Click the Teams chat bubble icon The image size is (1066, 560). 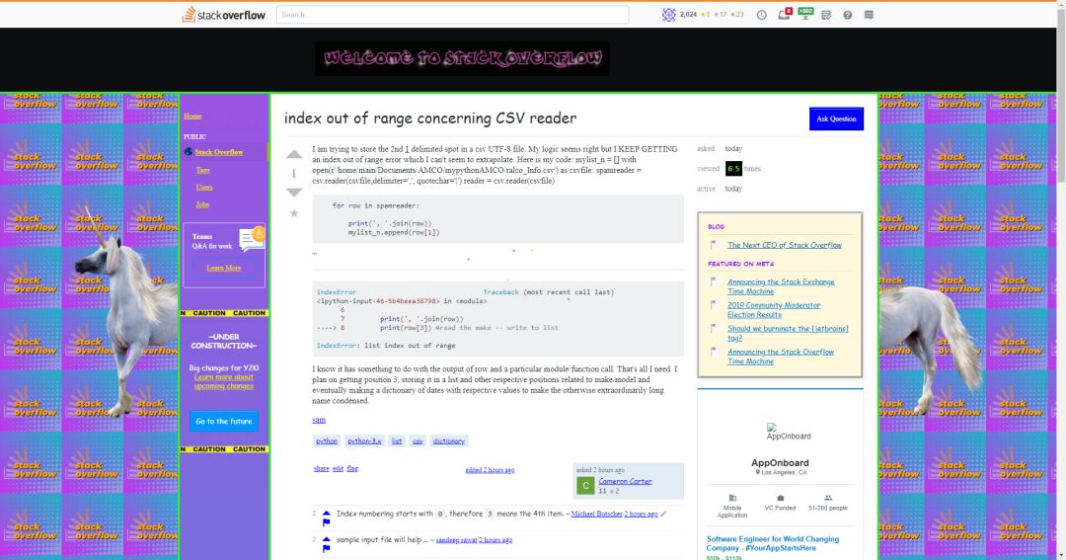click(252, 239)
